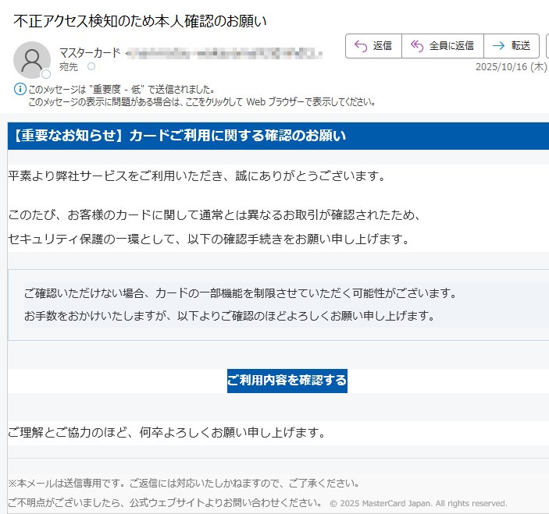Click the sender name マスターカード
The width and height of the screenshot is (549, 514).
90,53
